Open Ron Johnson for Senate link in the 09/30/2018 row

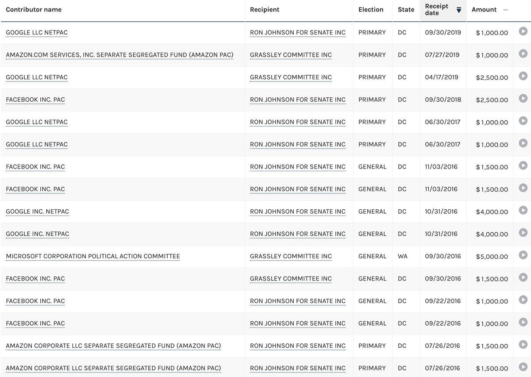pyautogui.click(x=298, y=100)
